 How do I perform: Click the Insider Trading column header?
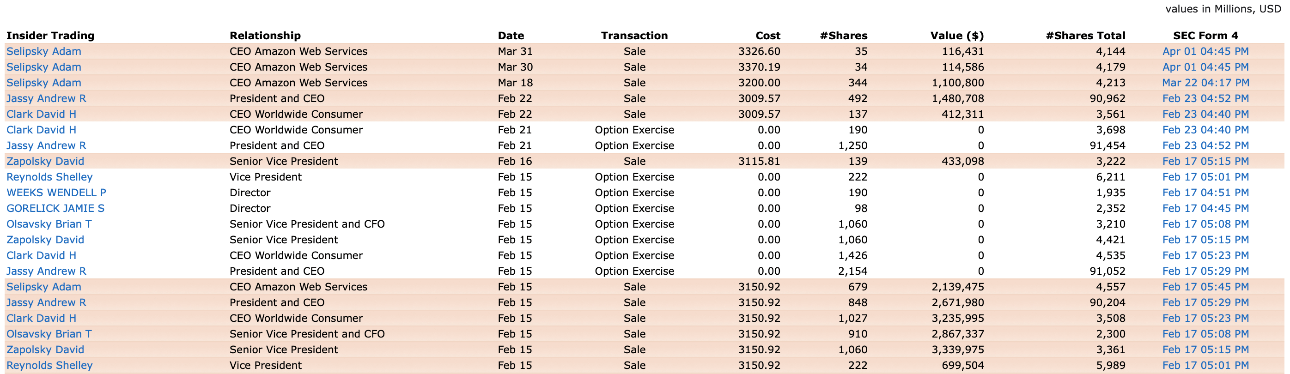[50, 36]
